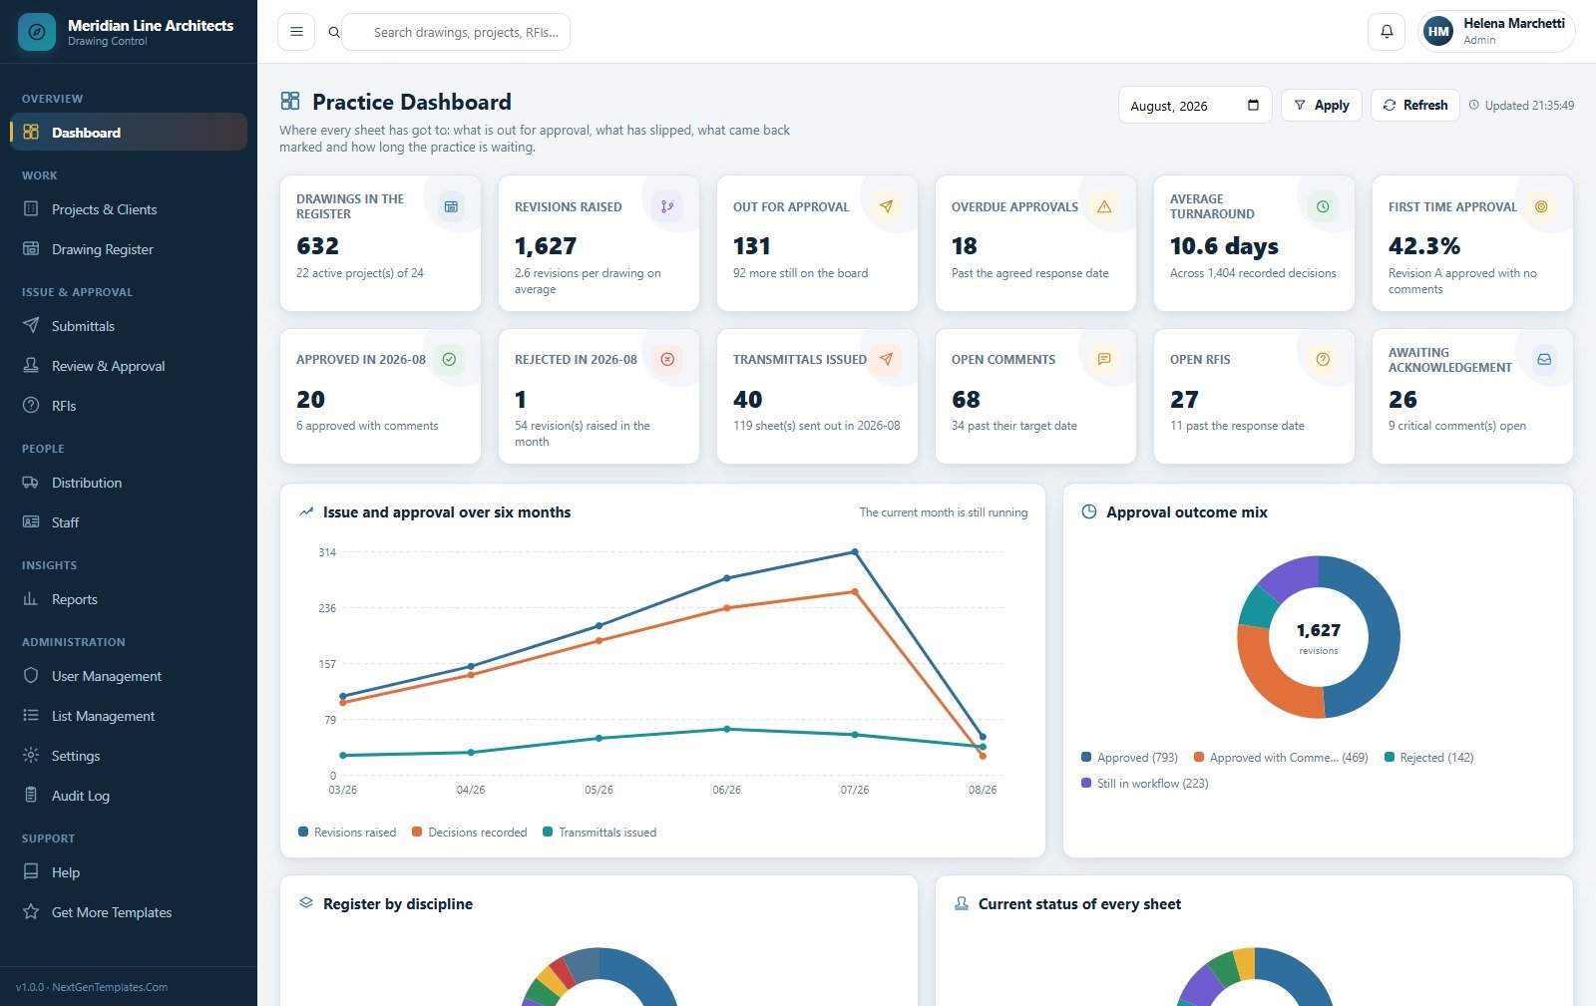The image size is (1596, 1006).
Task: Click the Meridian Line Architects compass logo
Action: pos(37,32)
